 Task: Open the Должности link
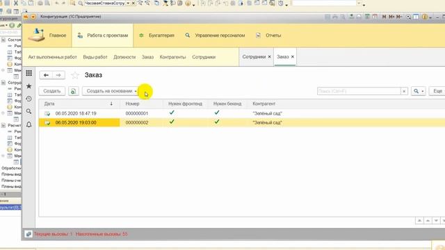tap(124, 57)
